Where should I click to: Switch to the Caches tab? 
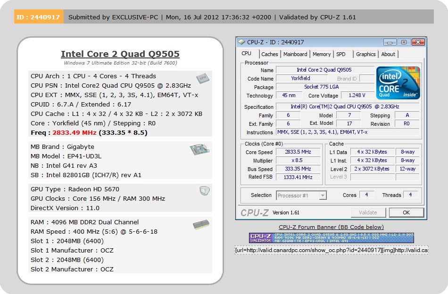pyautogui.click(x=269, y=54)
